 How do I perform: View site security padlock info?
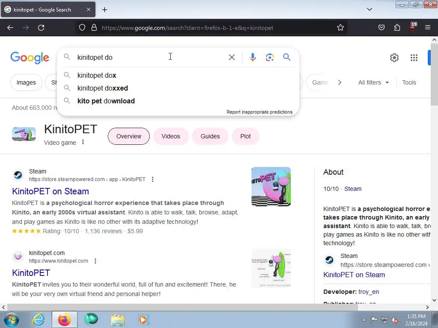click(x=94, y=28)
